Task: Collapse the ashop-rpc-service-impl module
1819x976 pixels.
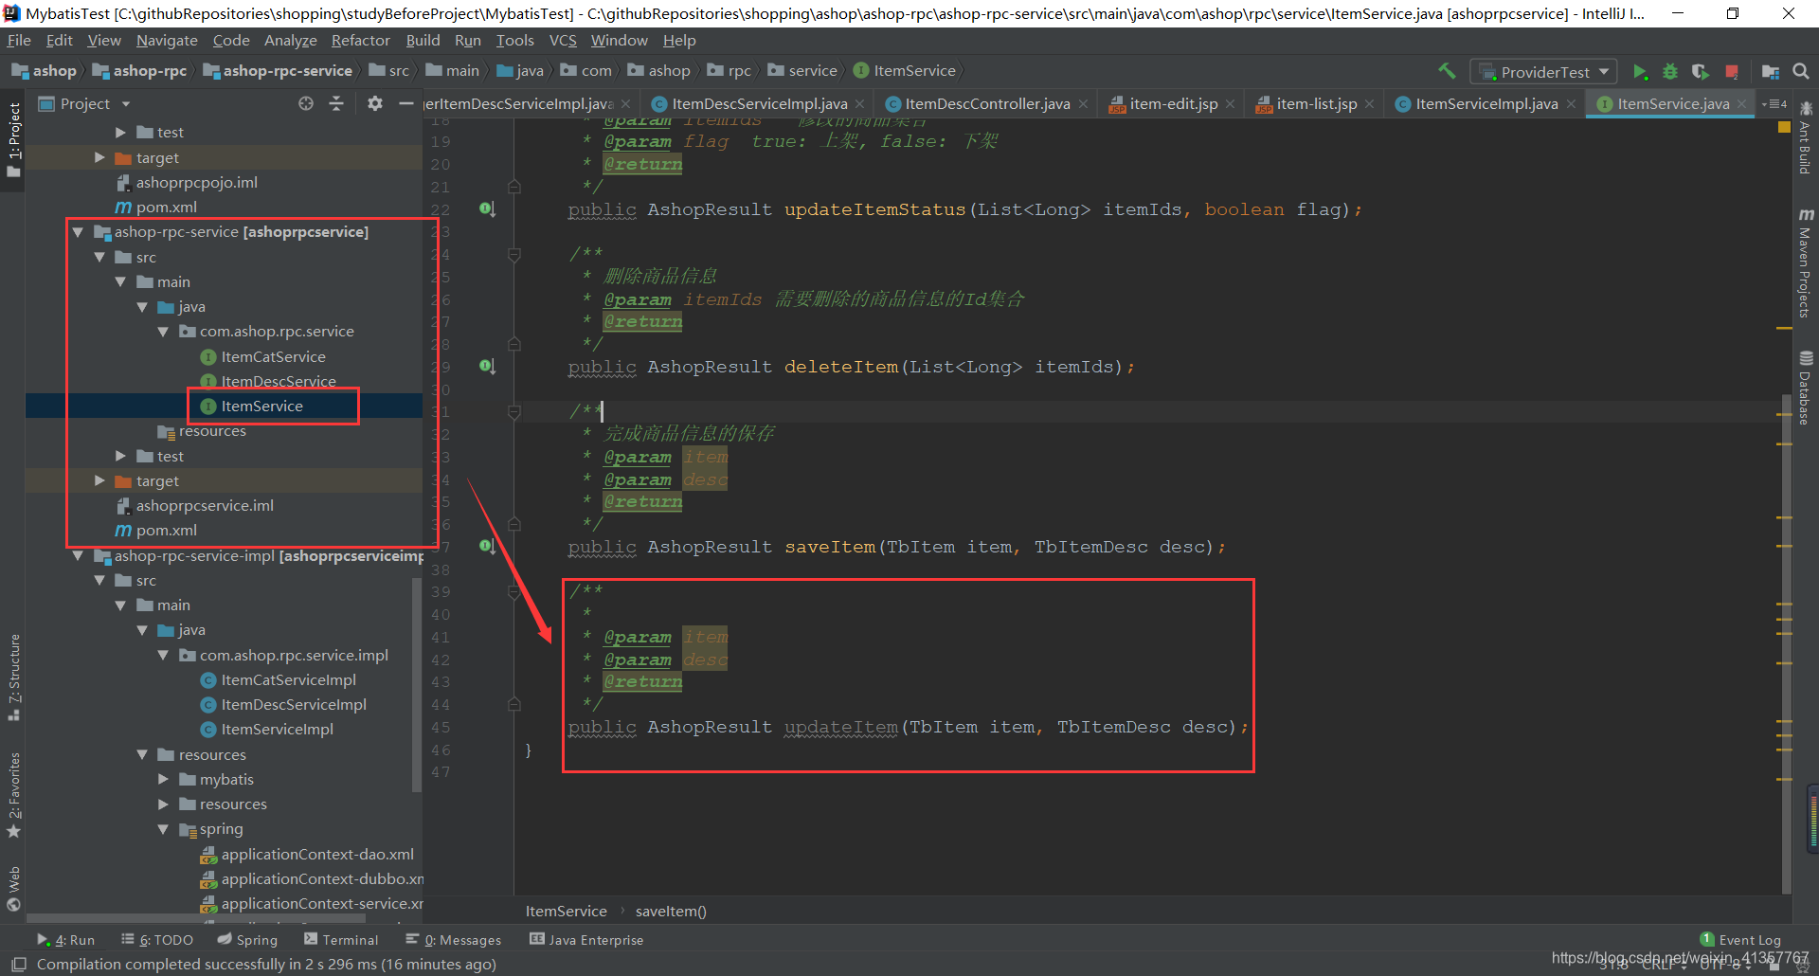Action: click(x=78, y=556)
